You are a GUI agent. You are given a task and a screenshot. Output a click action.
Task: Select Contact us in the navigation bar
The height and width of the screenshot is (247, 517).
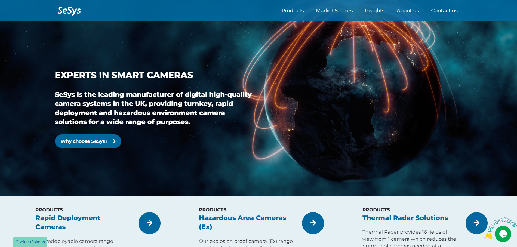coord(444,10)
